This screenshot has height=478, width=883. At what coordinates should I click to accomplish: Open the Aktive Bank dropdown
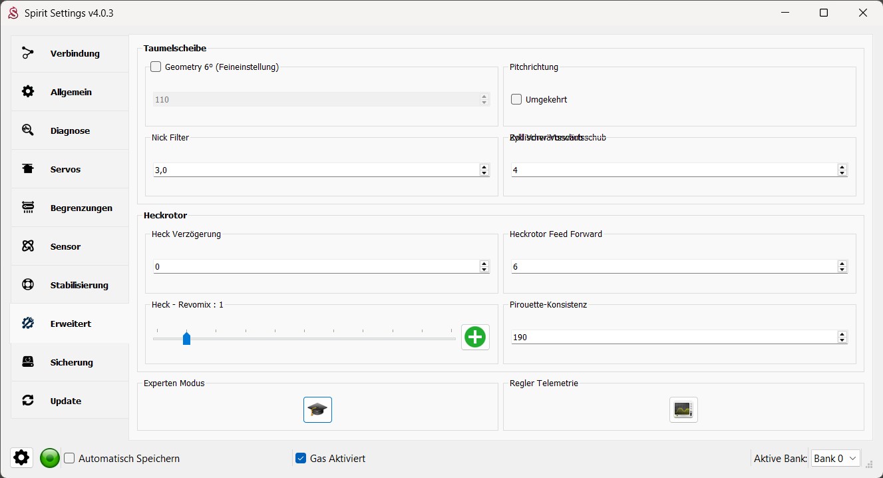(x=835, y=458)
